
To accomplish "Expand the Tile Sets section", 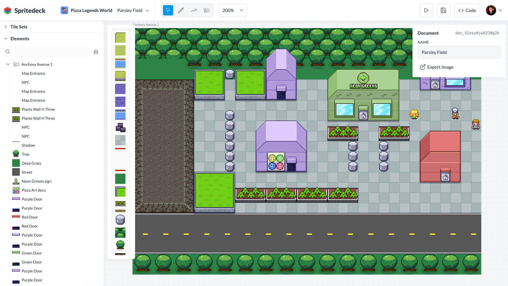I will [6, 27].
